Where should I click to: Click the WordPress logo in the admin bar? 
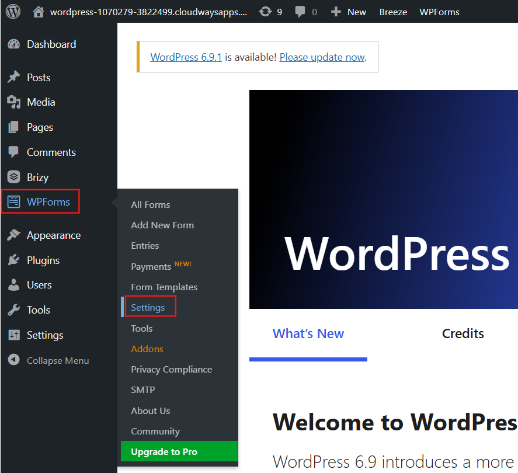point(13,12)
